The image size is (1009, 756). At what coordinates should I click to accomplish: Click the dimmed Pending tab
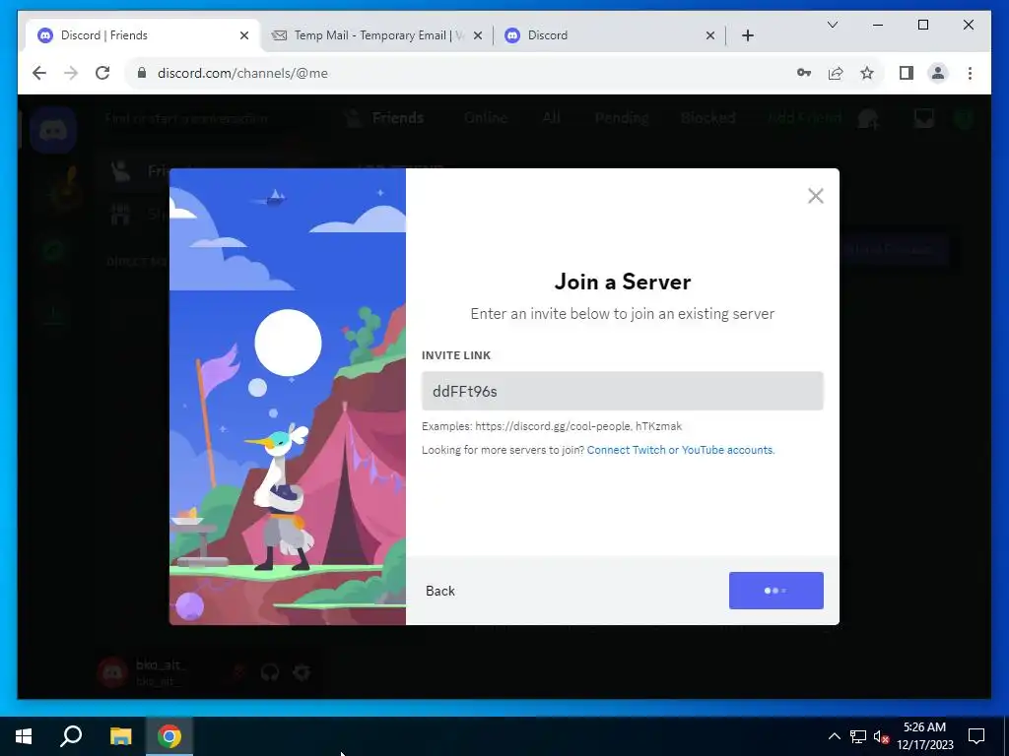click(x=621, y=118)
